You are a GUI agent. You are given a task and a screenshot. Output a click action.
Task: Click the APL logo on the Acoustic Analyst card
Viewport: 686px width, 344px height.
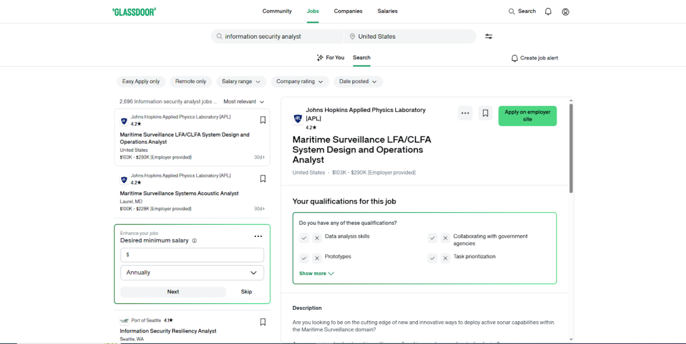[124, 179]
